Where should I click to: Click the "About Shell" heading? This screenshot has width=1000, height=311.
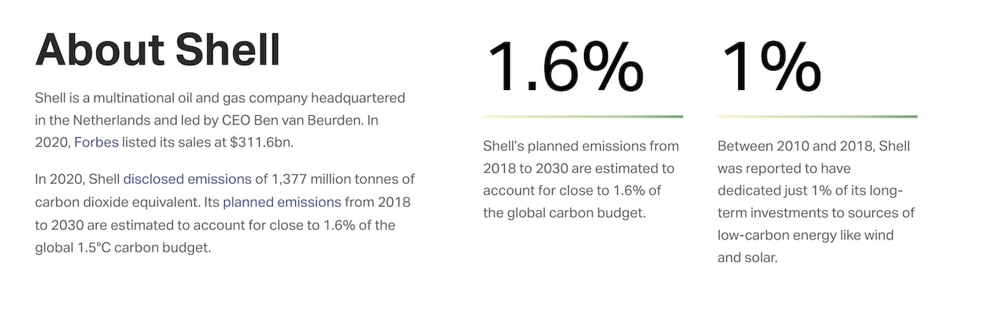tap(158, 50)
